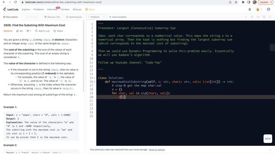Reset code with the revert icon
This screenshot has width=275, height=154.
click(x=258, y=17)
